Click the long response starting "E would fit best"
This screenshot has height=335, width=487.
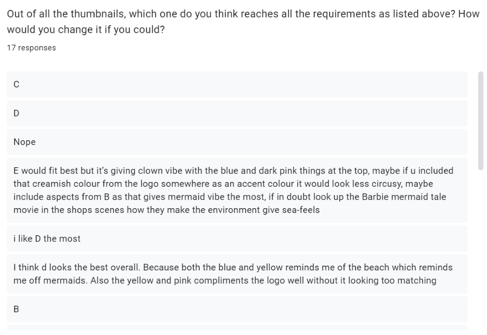pyautogui.click(x=237, y=190)
